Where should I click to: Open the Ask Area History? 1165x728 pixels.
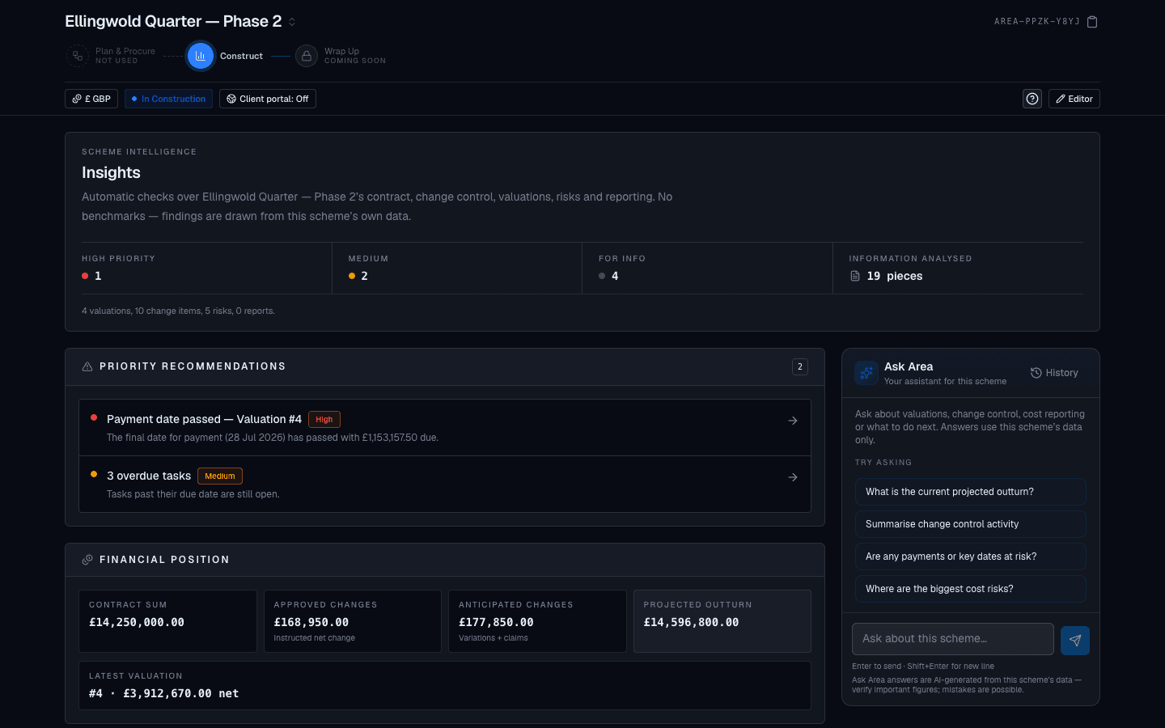point(1054,373)
